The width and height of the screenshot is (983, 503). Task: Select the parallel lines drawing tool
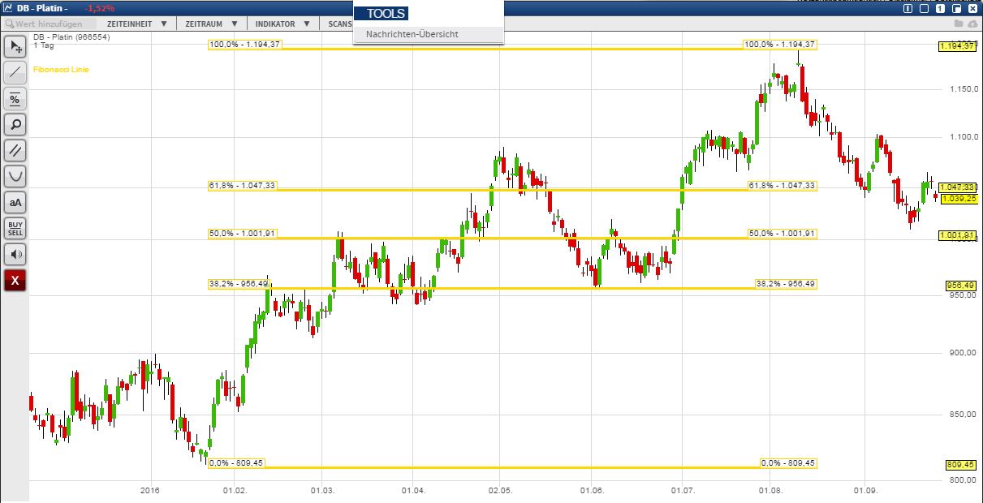pyautogui.click(x=15, y=150)
